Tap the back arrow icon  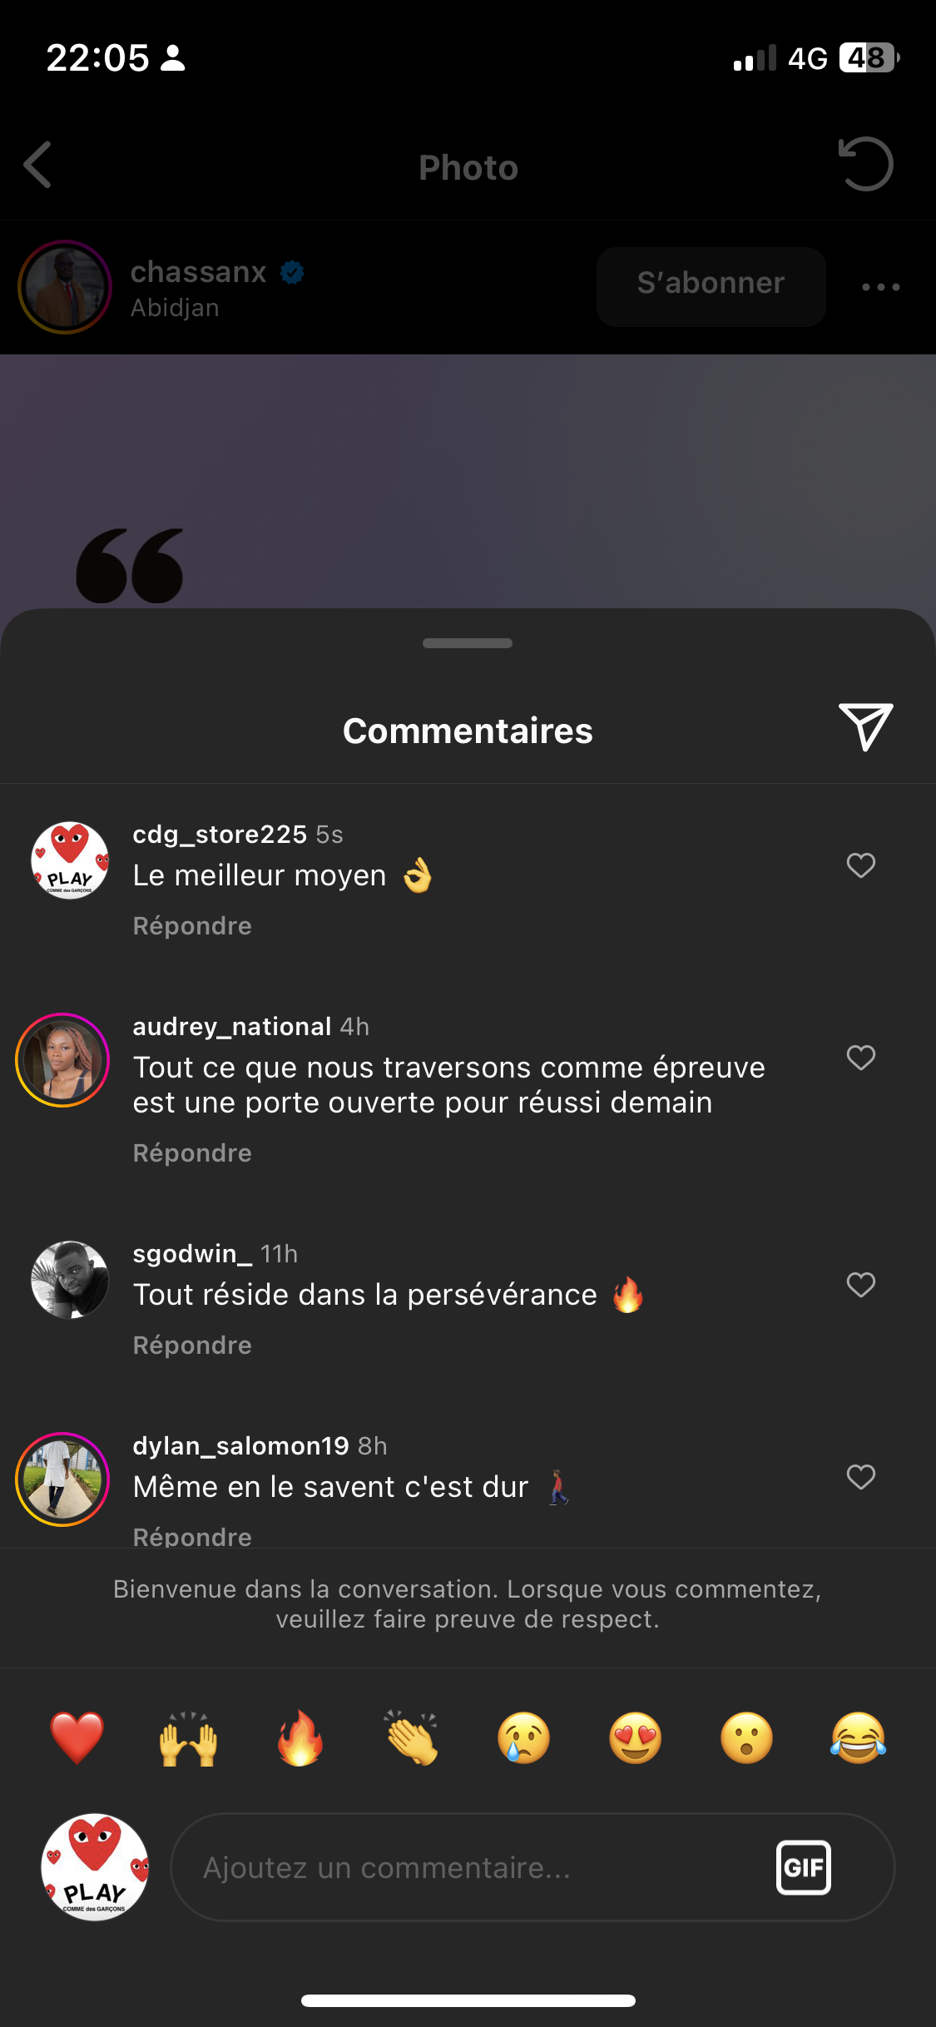coord(38,165)
